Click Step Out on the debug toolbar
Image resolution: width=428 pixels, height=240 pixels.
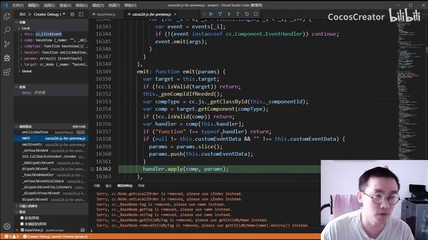238,14
